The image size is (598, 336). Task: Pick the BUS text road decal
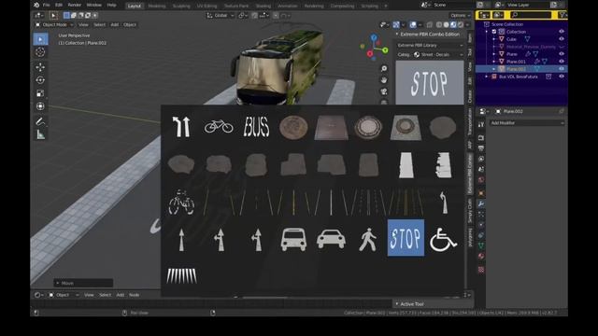(256, 127)
